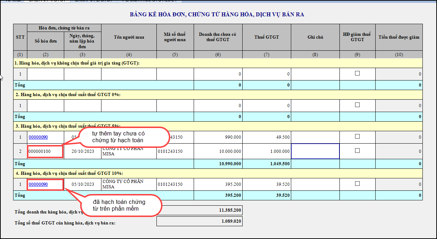Enable the tax reduction checkbox in the 10% section
This screenshot has width=437, height=239.
click(x=357, y=184)
